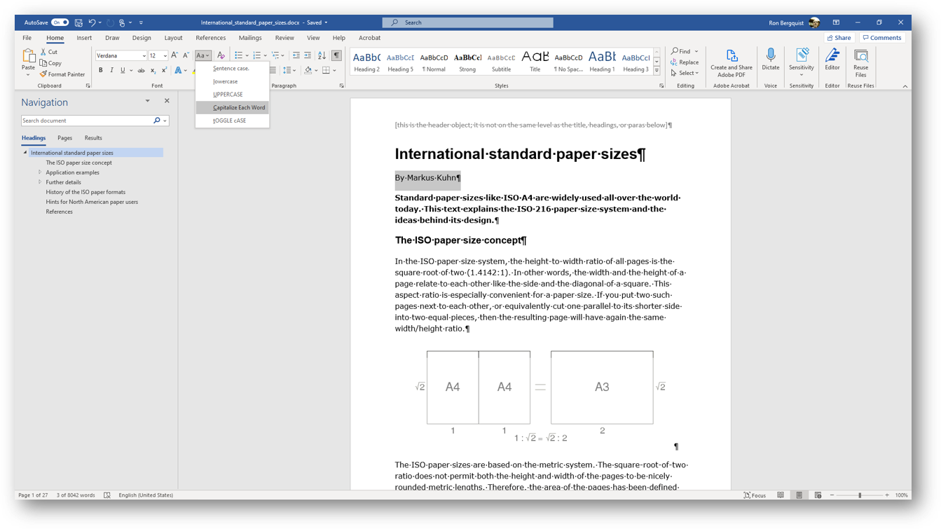The image size is (941, 529).
Task: Click the Bold formatting icon
Action: 100,70
